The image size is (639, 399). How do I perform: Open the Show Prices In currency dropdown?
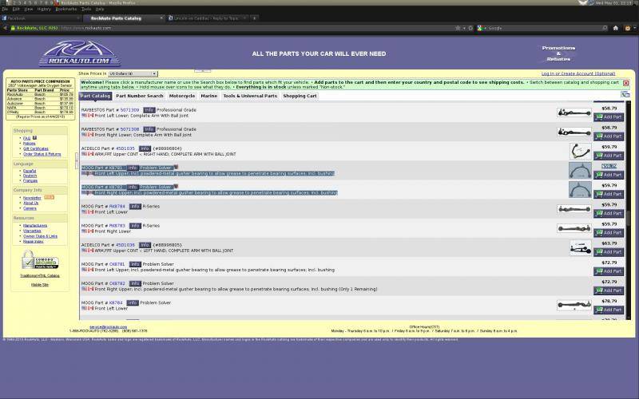133,73
